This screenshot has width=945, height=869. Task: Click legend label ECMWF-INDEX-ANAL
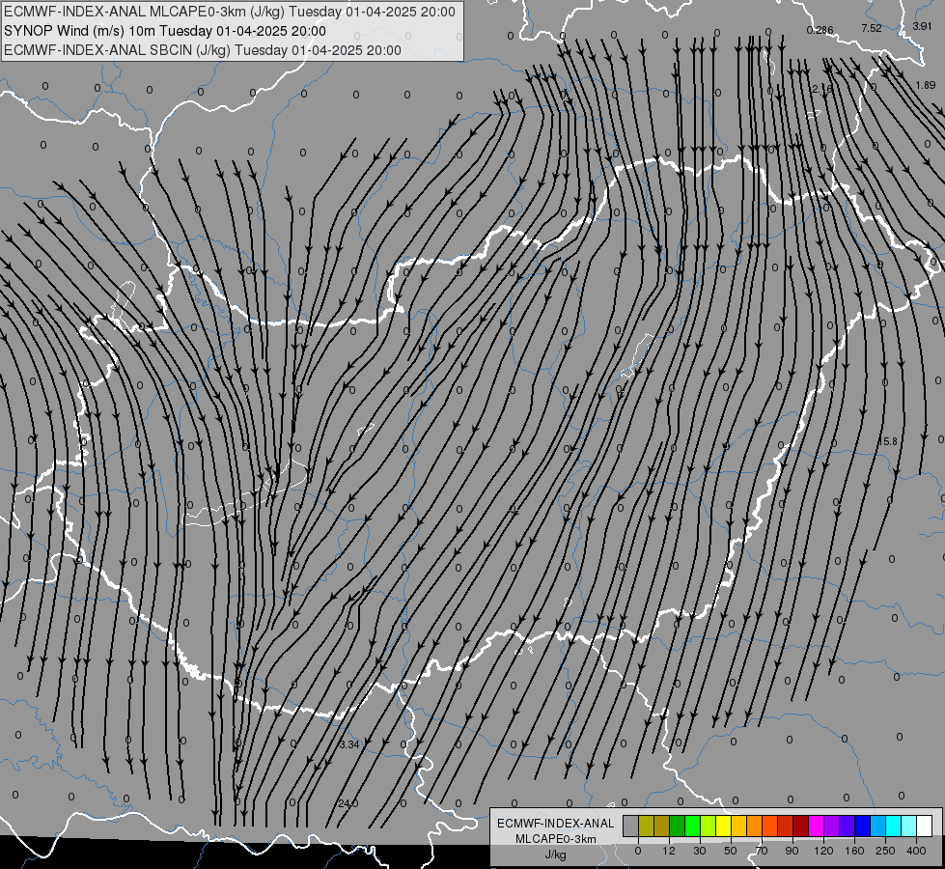[x=556, y=824]
